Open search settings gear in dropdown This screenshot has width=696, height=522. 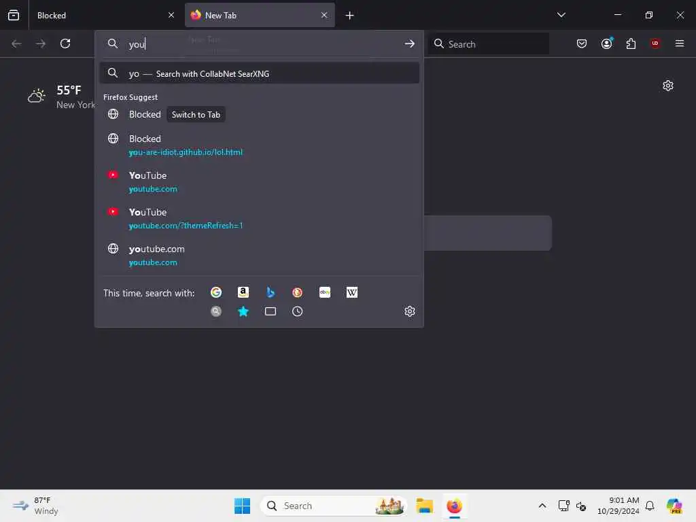coord(410,311)
